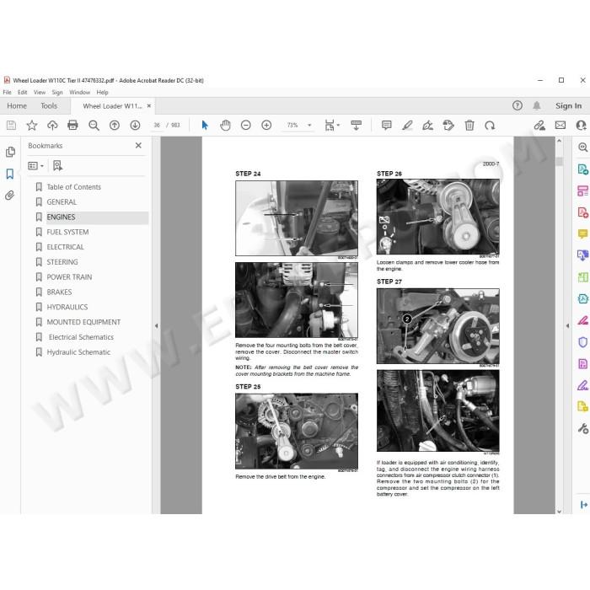Rotate the page view clockwise
The width and height of the screenshot is (590, 590).
tap(490, 125)
